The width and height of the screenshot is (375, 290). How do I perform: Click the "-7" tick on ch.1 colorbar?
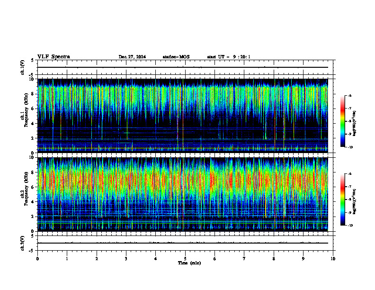tap(349, 109)
